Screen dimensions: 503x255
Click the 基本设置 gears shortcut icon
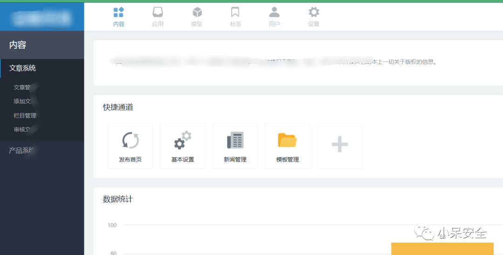pos(183,140)
